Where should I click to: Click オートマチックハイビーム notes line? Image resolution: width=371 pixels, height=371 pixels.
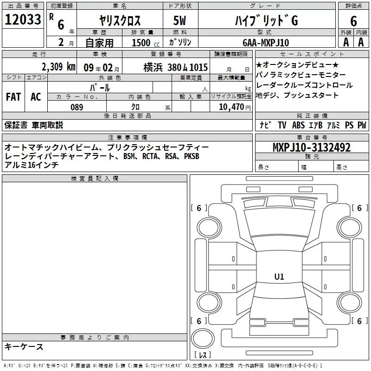coord(107,147)
